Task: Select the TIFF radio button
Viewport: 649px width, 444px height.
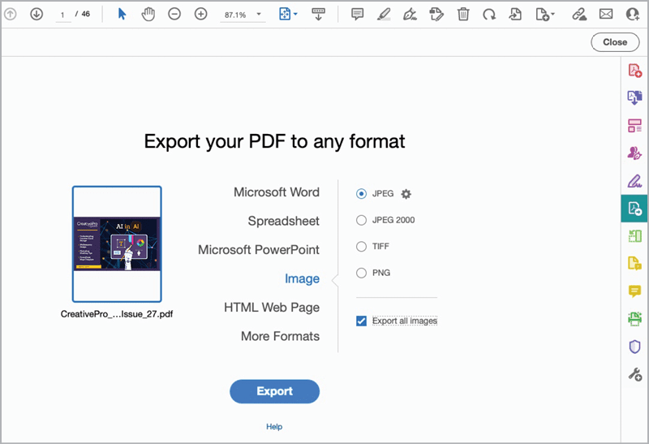Action: click(361, 247)
